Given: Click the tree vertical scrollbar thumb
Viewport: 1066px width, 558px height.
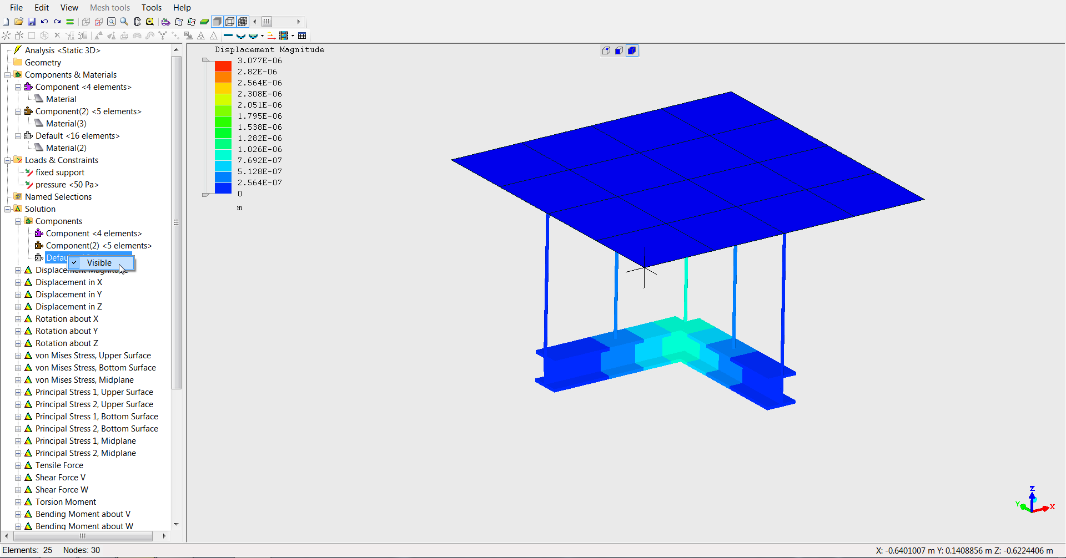Looking at the screenshot, I should click(x=176, y=222).
